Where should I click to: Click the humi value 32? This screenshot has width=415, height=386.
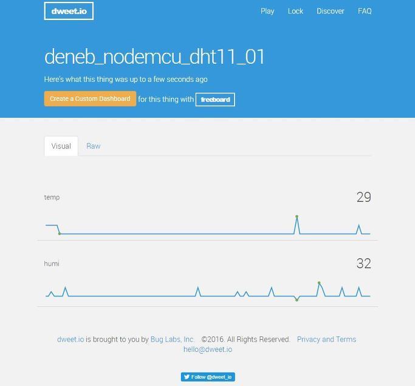click(363, 263)
